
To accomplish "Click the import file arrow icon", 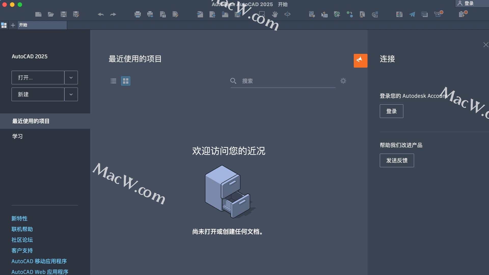I will tap(200, 14).
